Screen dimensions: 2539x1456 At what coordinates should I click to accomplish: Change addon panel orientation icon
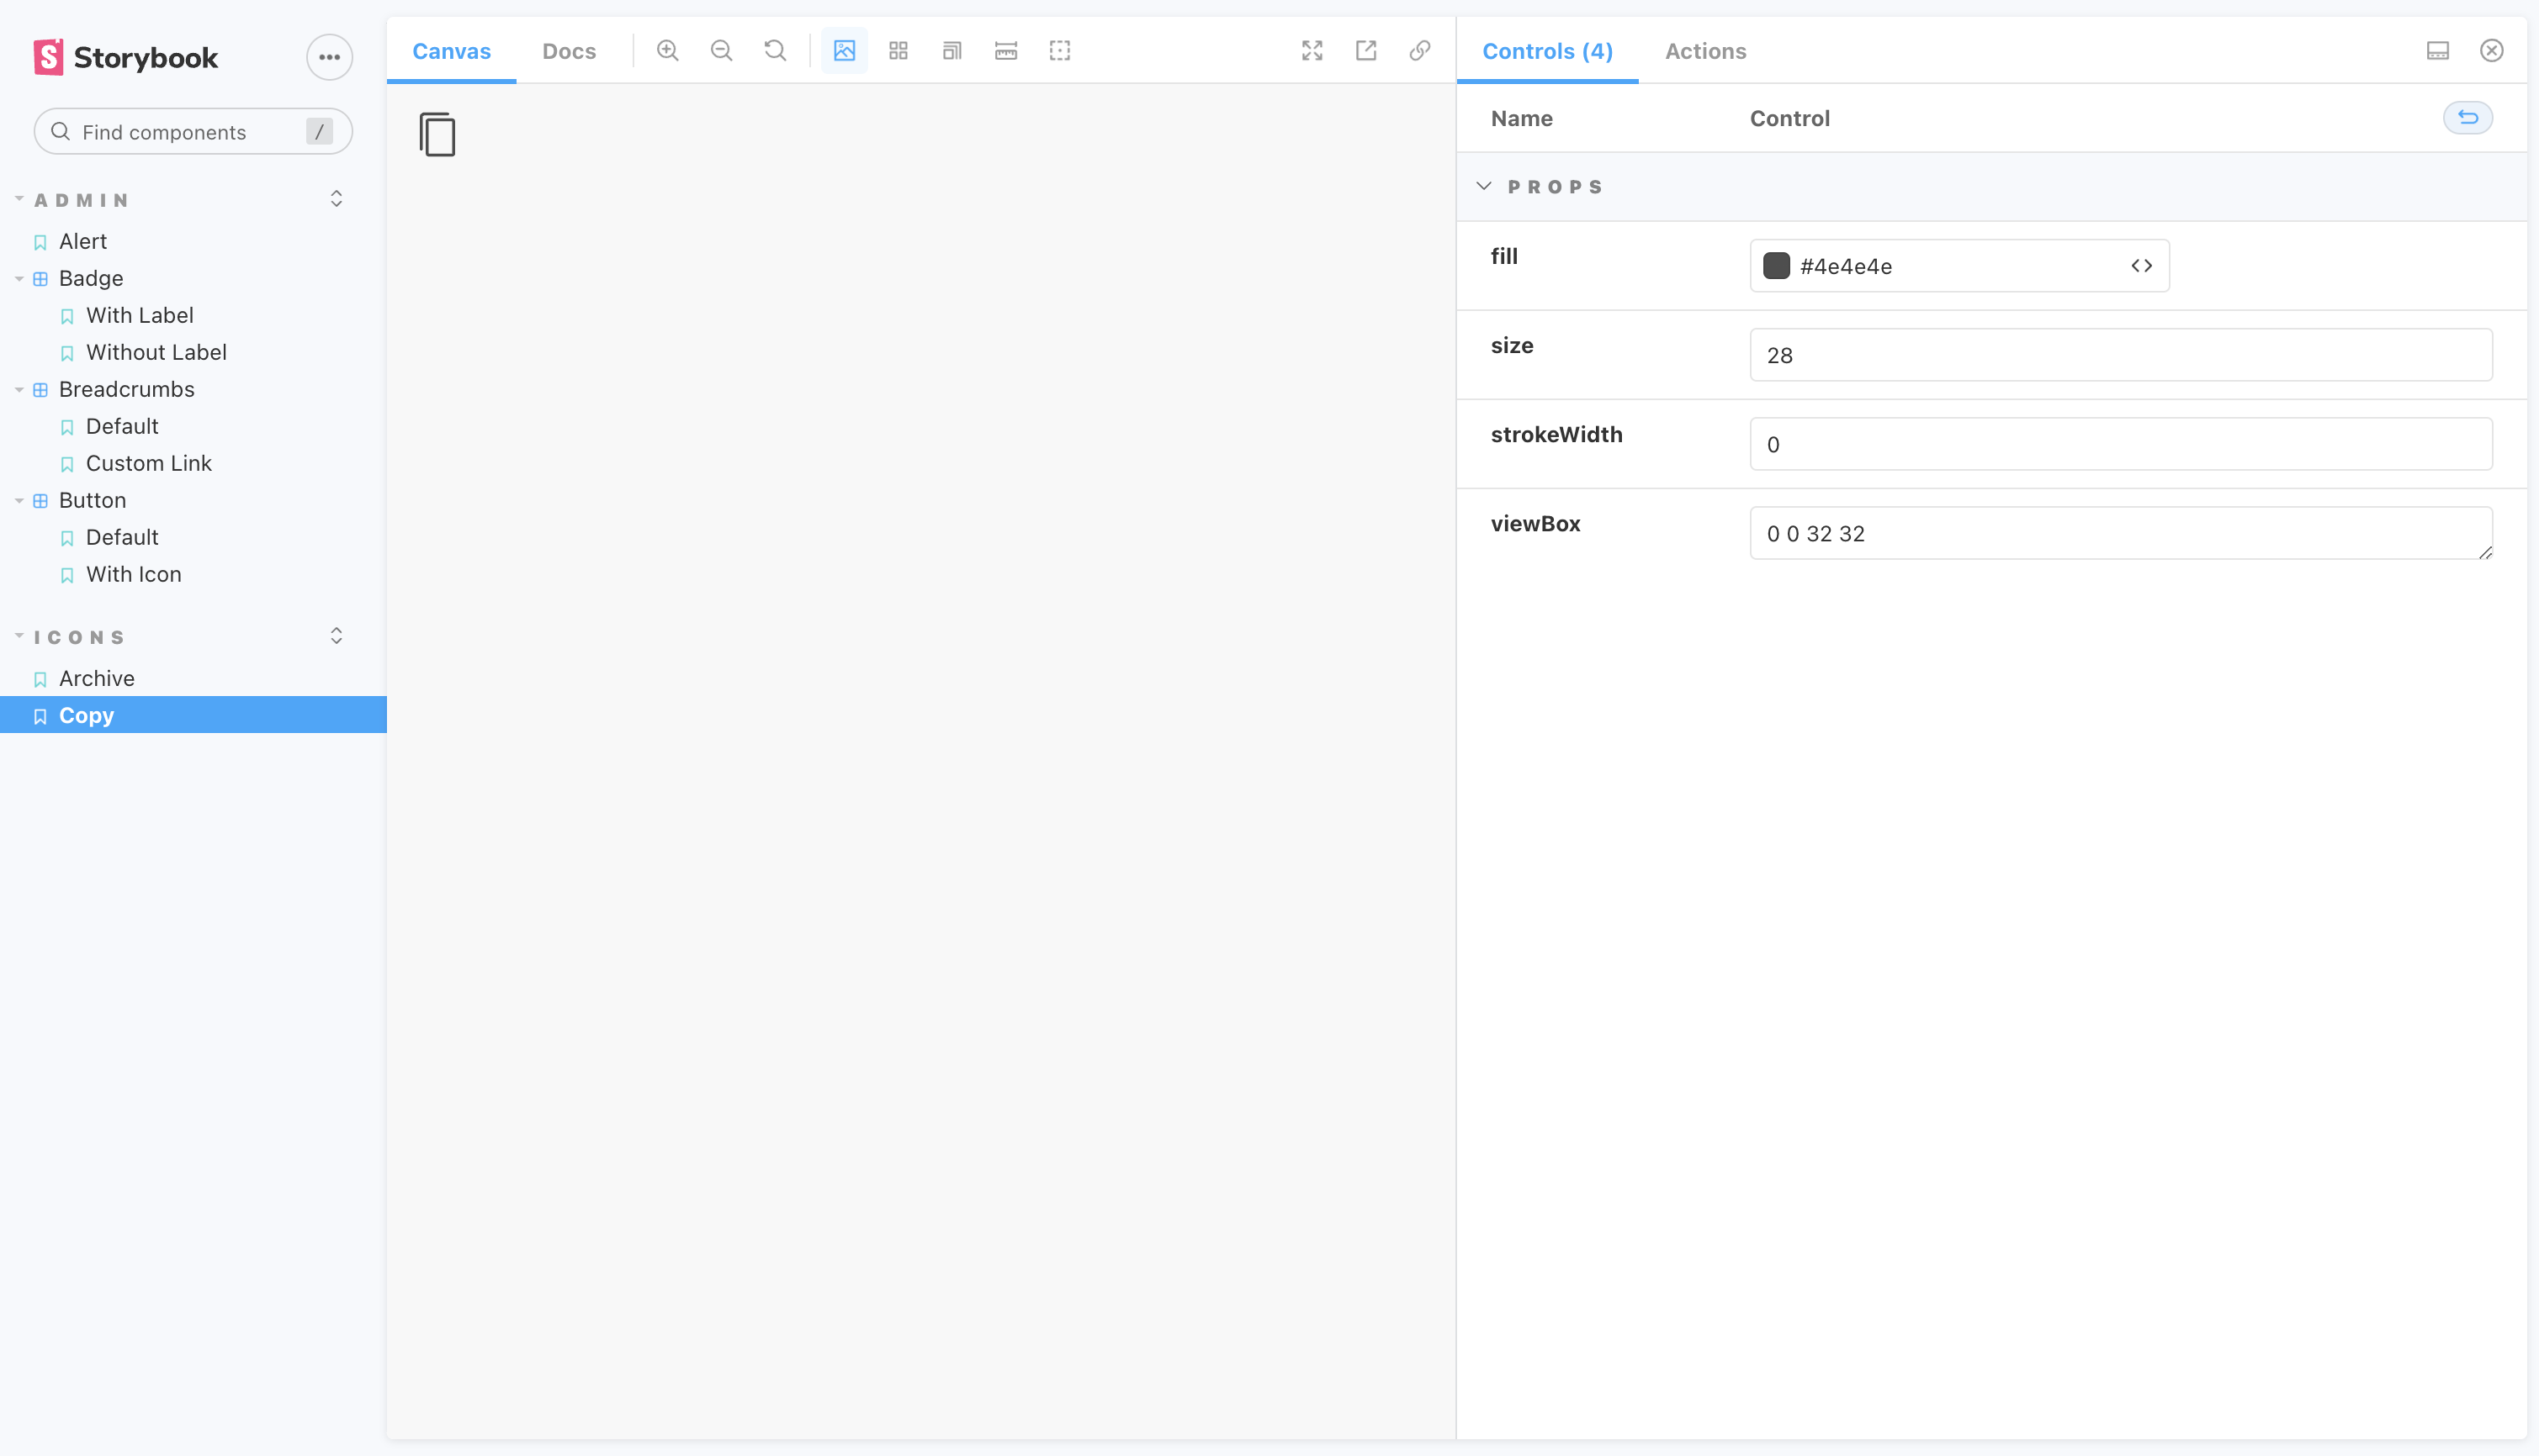coord(2438,50)
